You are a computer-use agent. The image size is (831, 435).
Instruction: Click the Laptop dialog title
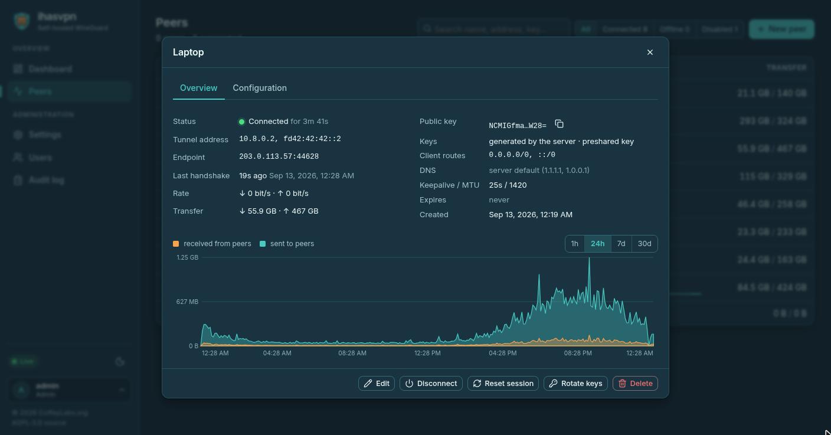point(188,52)
